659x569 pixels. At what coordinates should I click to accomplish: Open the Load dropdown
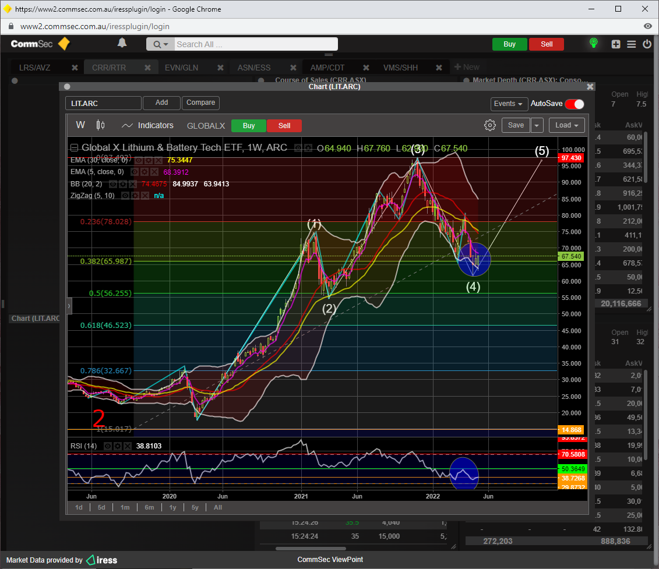pyautogui.click(x=566, y=125)
